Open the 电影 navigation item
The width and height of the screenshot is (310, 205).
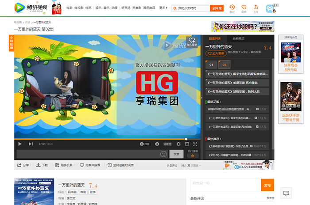[70, 8]
